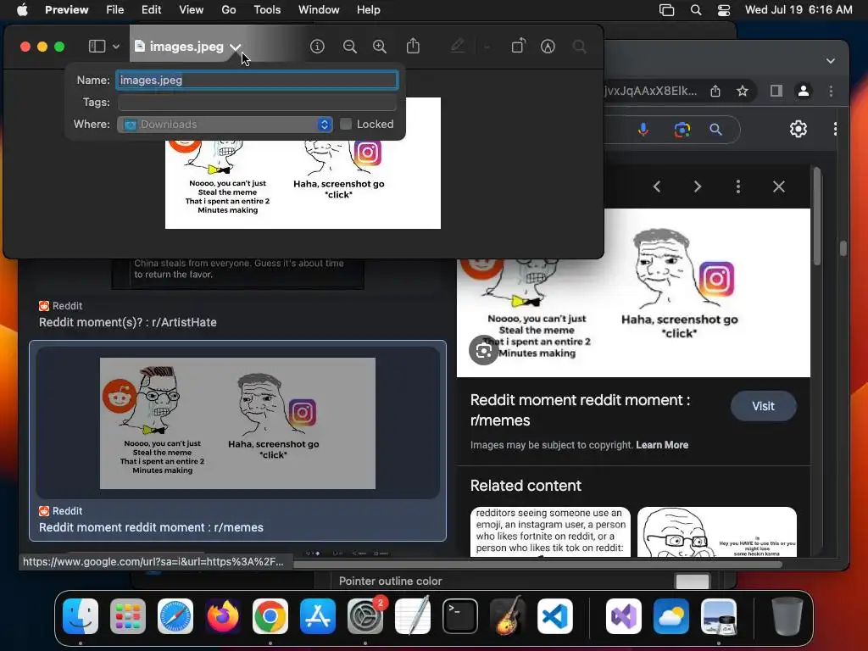868x651 pixels.
Task: Submit search with Google's magnifier button
Action: 715,130
